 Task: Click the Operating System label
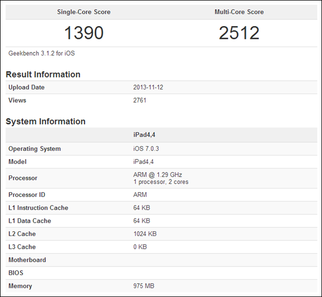[x=34, y=149]
